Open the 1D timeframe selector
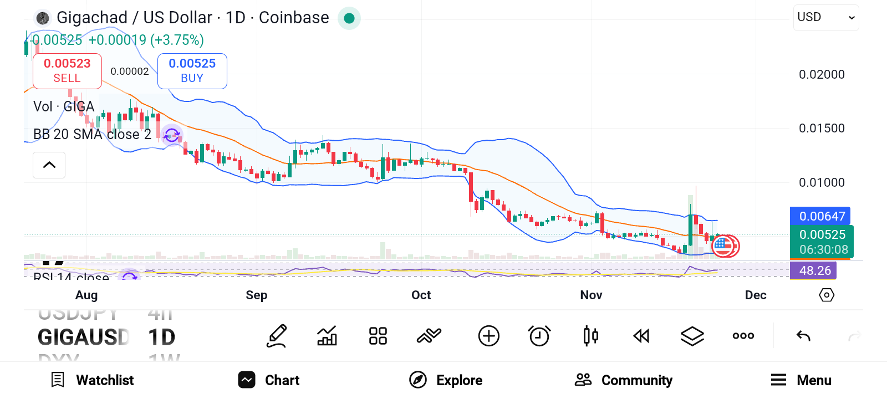 [x=161, y=337]
